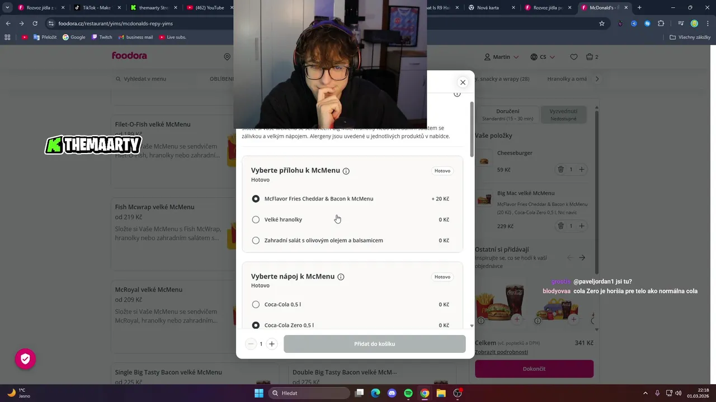Open File Explorer from taskbar
Image resolution: width=716 pixels, height=402 pixels.
pos(441,393)
